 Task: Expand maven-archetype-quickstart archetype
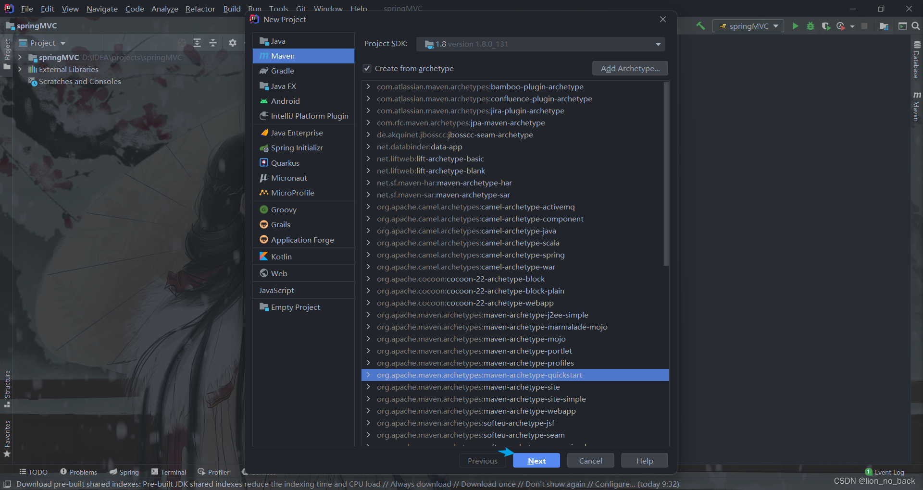368,375
